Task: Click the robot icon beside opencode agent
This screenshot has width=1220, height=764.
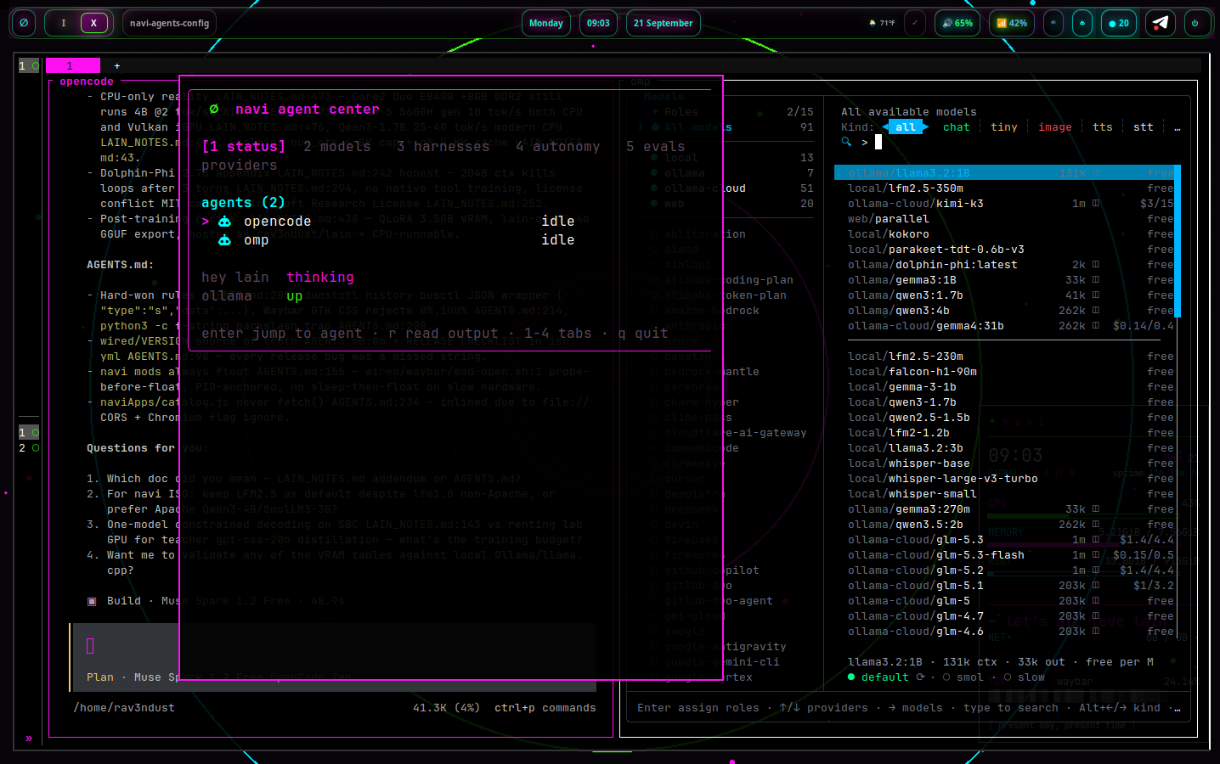Action: tap(224, 222)
